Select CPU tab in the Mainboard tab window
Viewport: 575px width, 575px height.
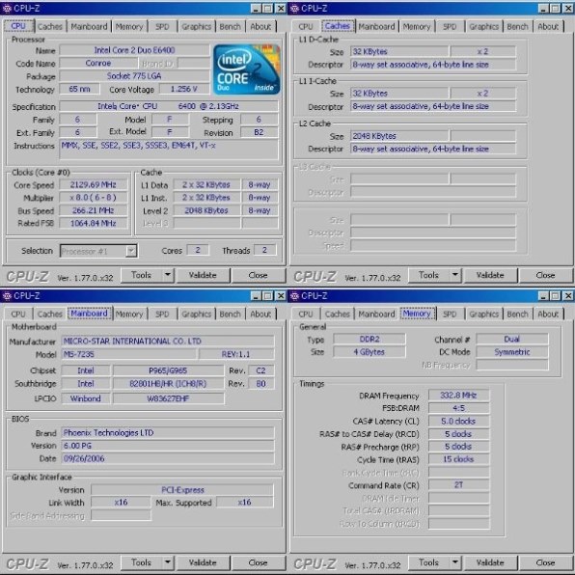click(x=18, y=314)
